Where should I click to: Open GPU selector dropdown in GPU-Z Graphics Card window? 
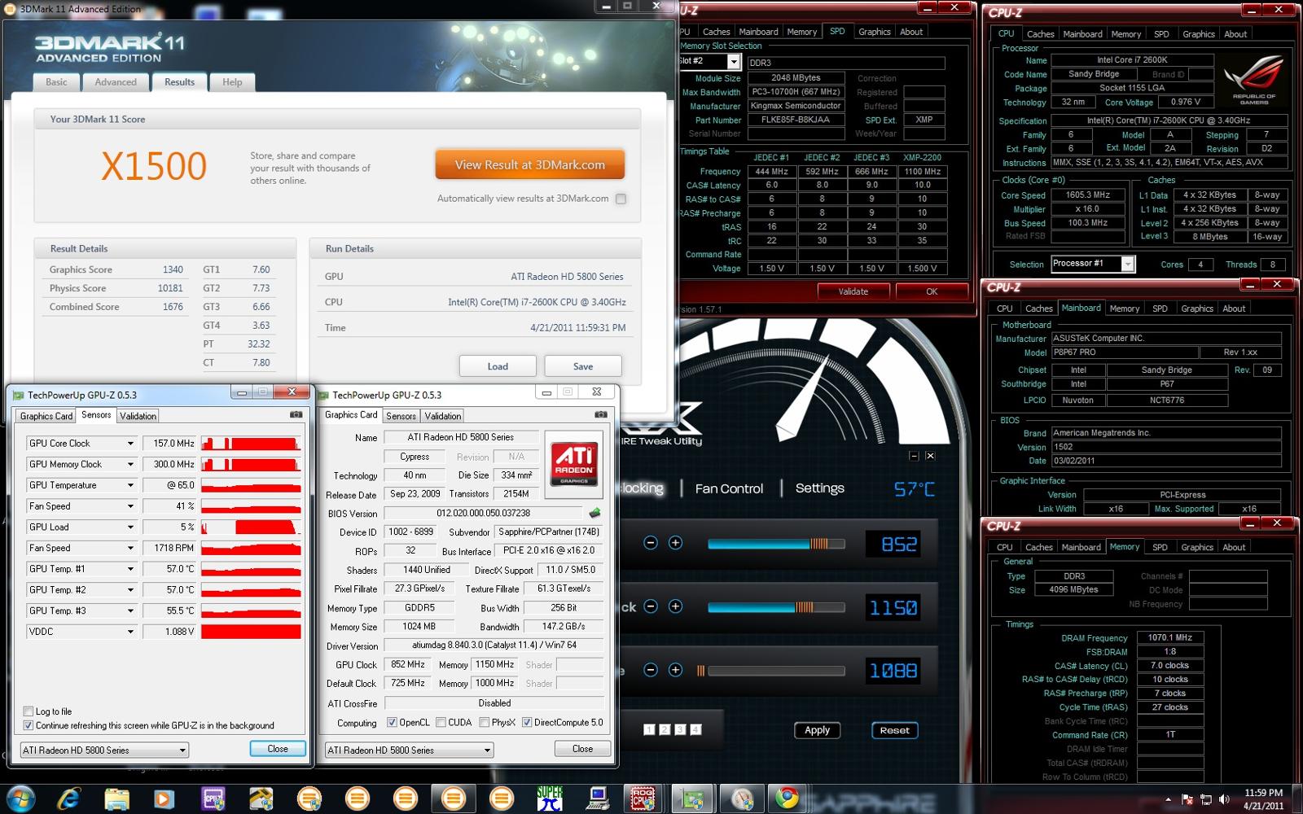pos(409,750)
